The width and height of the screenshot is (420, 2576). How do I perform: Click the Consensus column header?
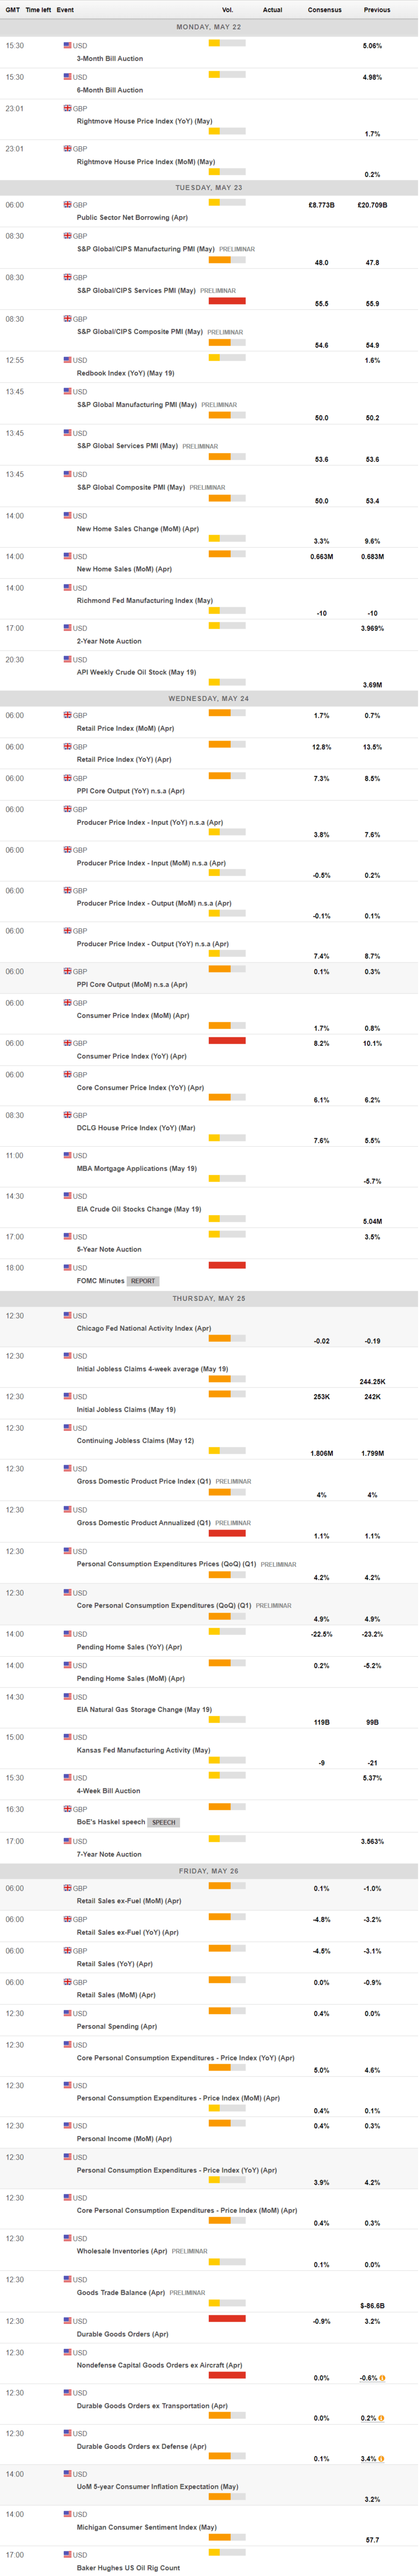point(324,10)
